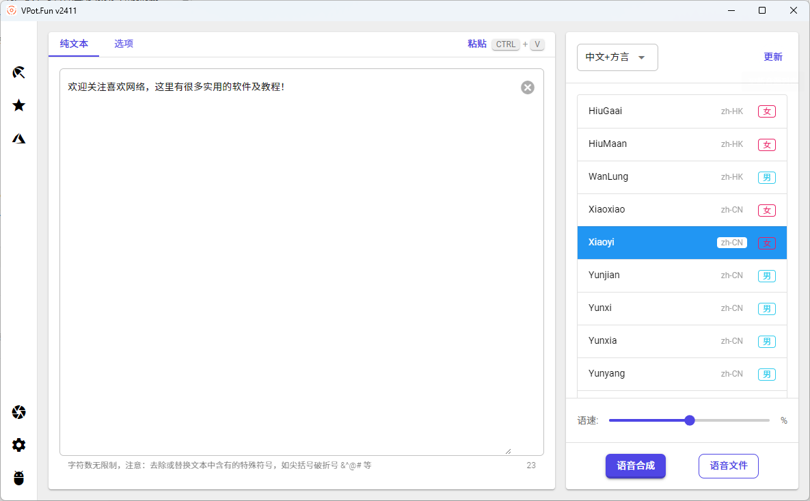Click zh-CN tag on Xiaoyi row
The height and width of the screenshot is (501, 810).
[x=732, y=243]
